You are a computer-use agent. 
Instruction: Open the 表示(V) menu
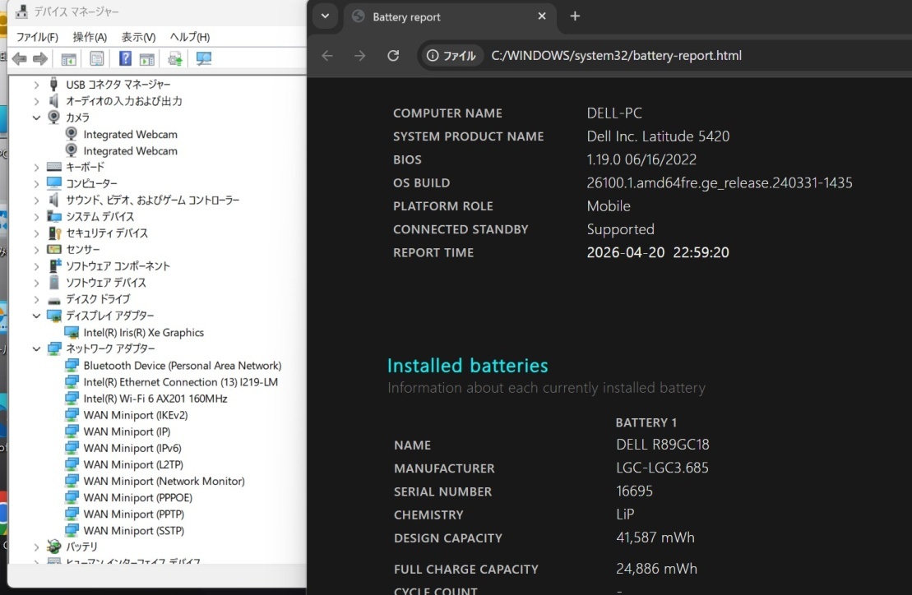(138, 37)
